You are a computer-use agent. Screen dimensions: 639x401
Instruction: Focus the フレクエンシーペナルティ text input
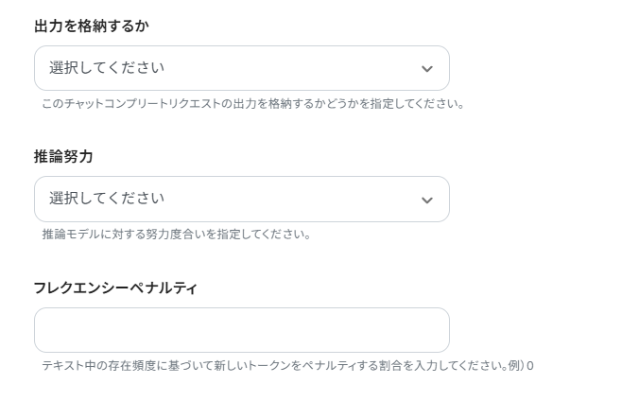point(241,330)
